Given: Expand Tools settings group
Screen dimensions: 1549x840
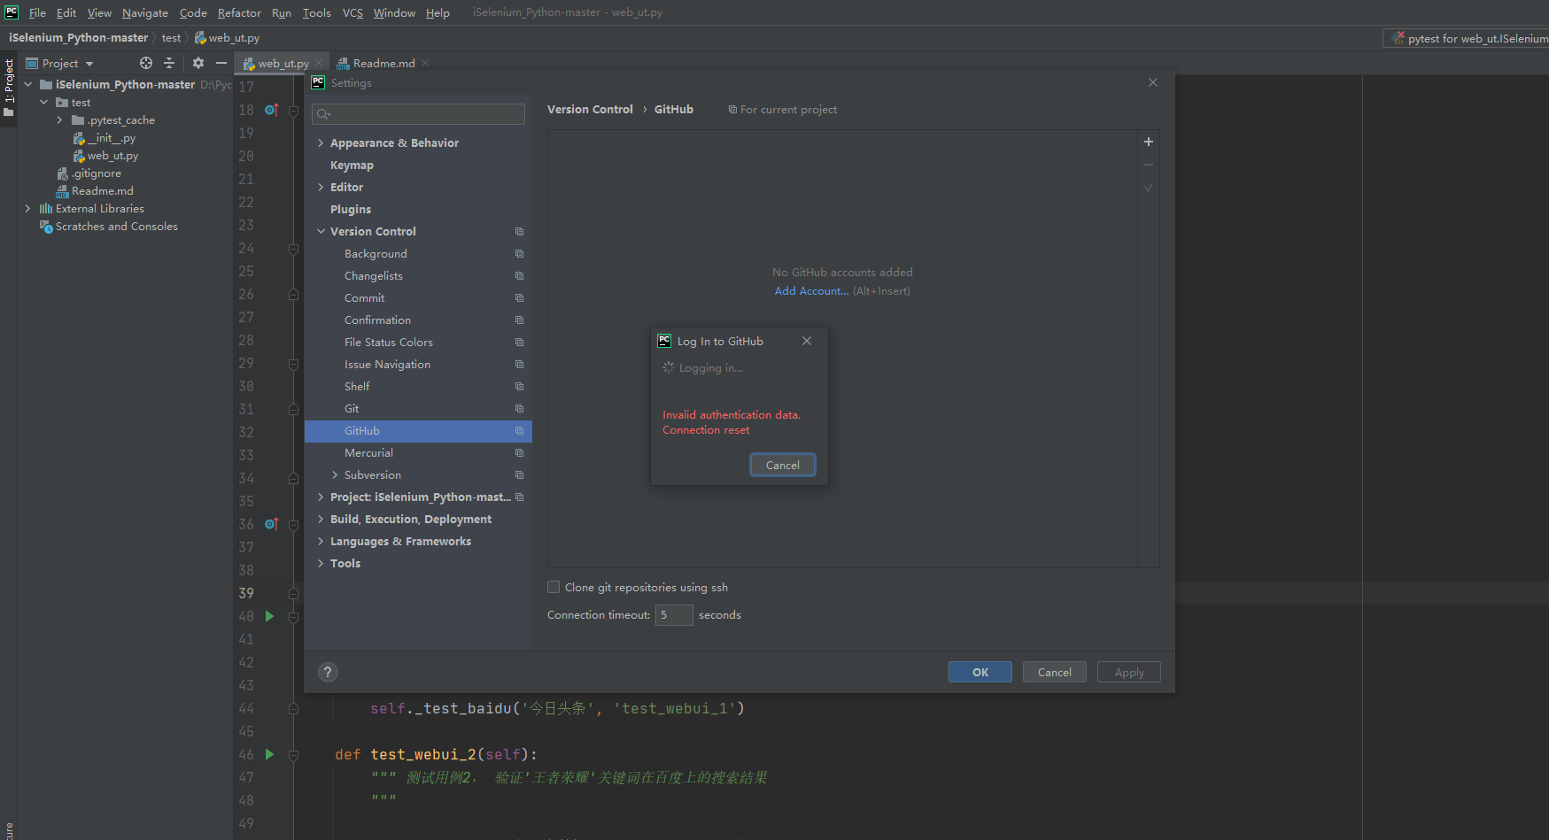Looking at the screenshot, I should 321,564.
